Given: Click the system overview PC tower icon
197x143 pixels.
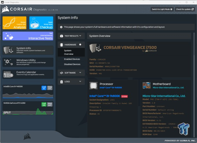Looking at the screenshot, I should coord(95,48).
